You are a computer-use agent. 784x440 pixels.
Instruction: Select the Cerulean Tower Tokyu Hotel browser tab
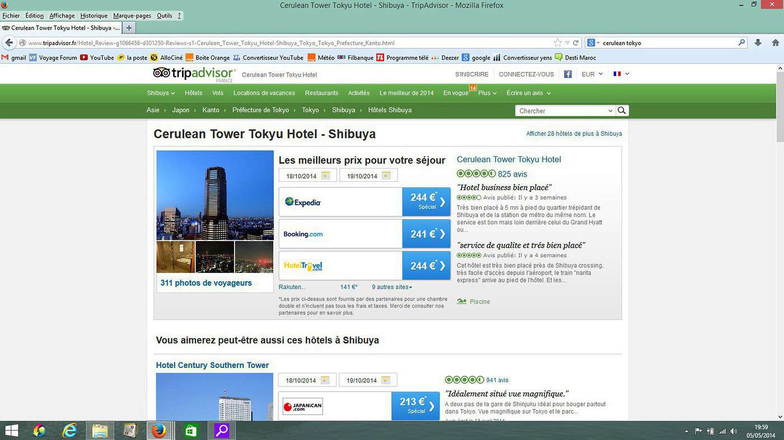coord(61,27)
